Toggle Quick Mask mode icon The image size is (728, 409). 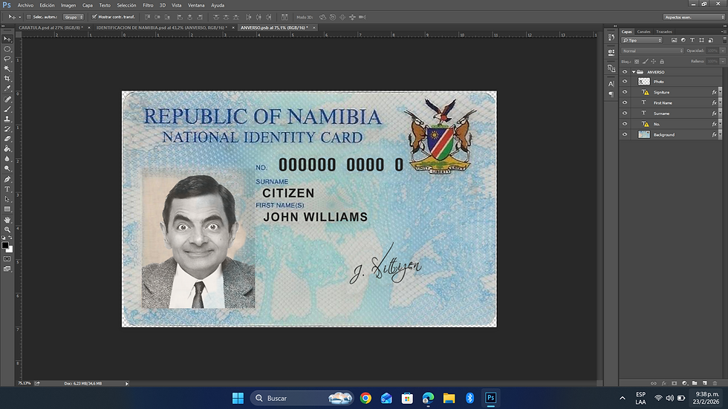[7, 259]
